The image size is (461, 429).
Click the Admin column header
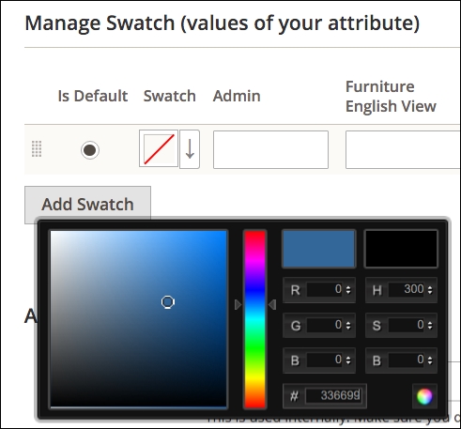(237, 96)
